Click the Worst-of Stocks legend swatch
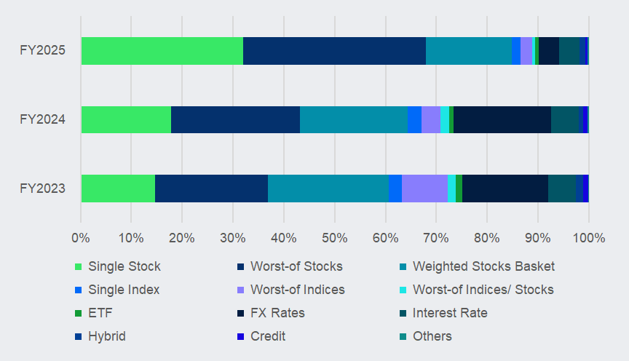 [241, 266]
